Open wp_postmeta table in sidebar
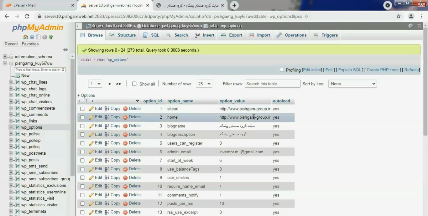The height and width of the screenshot is (216, 428). click(34, 153)
